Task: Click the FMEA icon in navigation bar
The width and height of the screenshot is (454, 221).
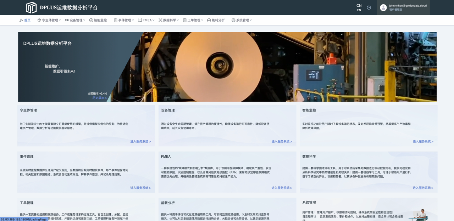Action: [x=140, y=20]
